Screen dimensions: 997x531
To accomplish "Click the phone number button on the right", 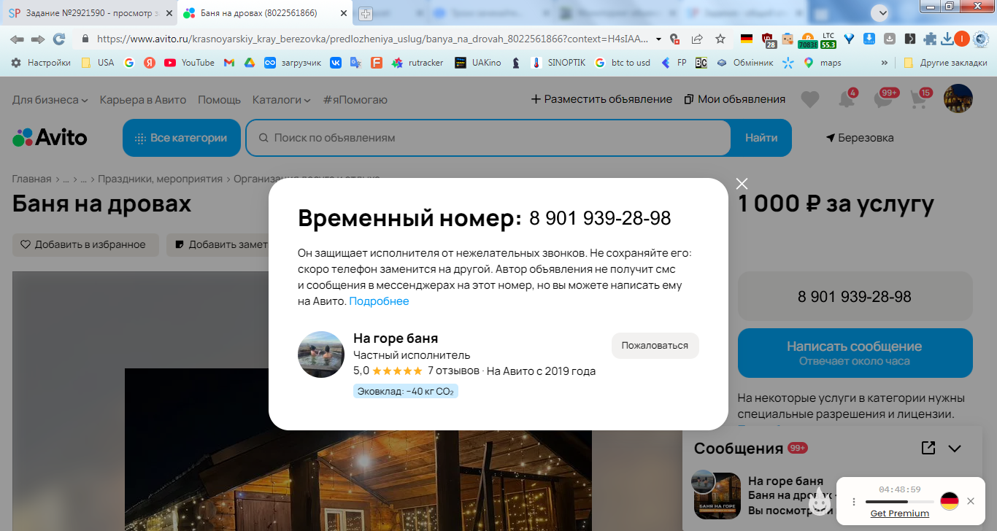I will pyautogui.click(x=855, y=296).
